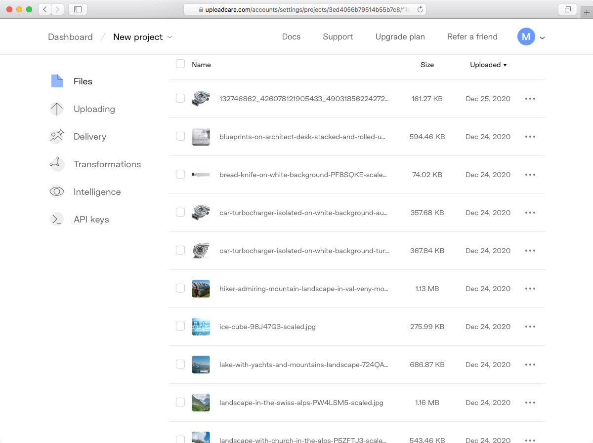Open the hiker mountain landscape thumbnail
This screenshot has height=443, width=593.
[201, 289]
